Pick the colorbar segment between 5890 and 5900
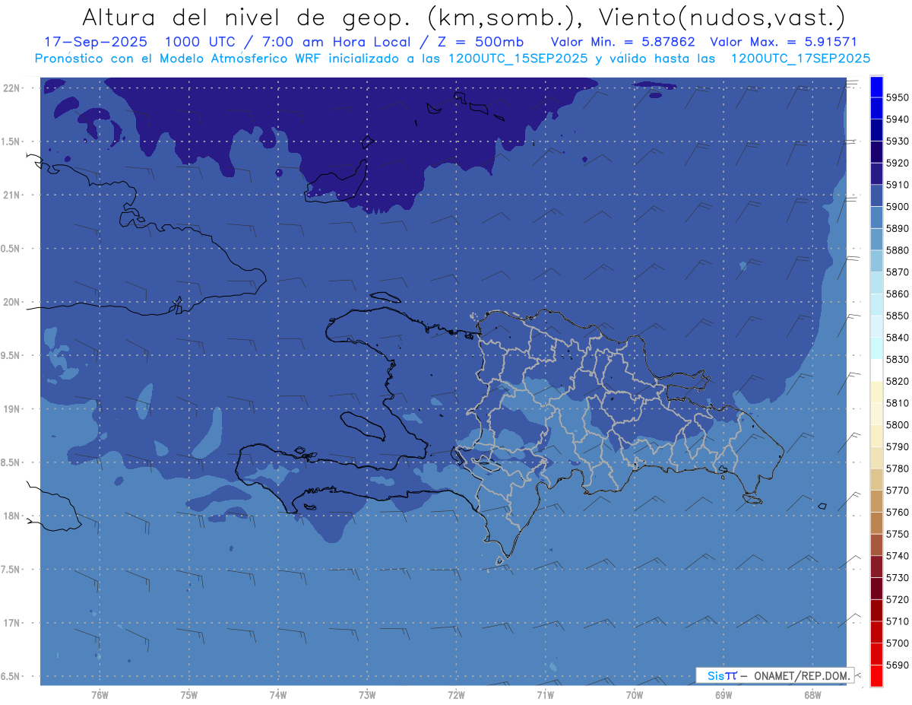The image size is (912, 705). click(x=876, y=218)
